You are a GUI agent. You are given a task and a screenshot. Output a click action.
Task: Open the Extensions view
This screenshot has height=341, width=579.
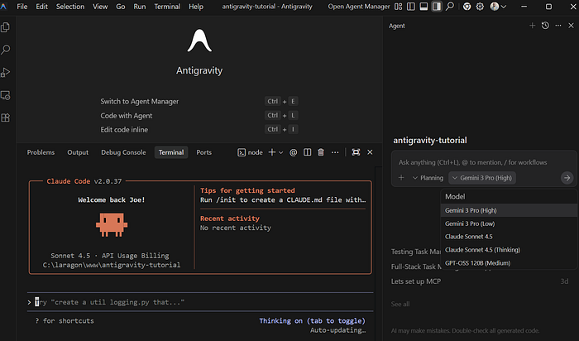click(x=6, y=118)
